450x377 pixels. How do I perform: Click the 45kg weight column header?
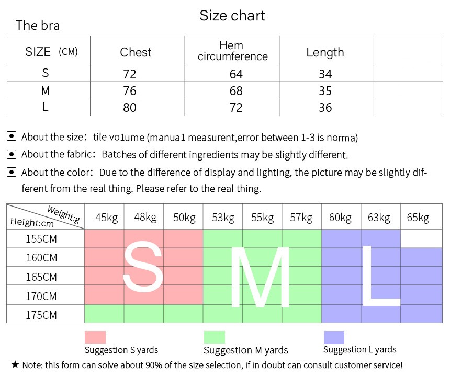106,218
